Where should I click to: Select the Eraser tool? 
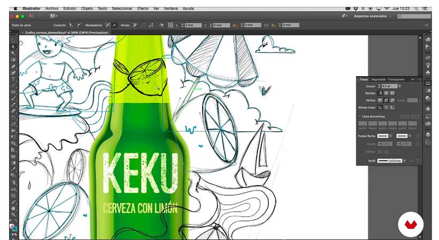tap(13, 111)
